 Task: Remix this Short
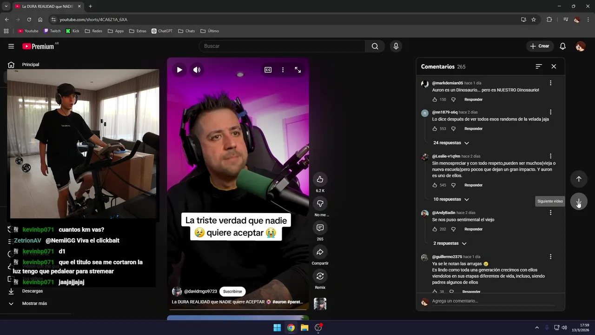(x=320, y=276)
